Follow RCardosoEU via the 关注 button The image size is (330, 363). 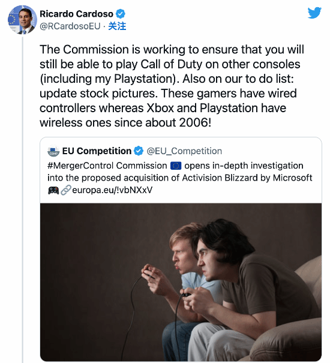[117, 26]
